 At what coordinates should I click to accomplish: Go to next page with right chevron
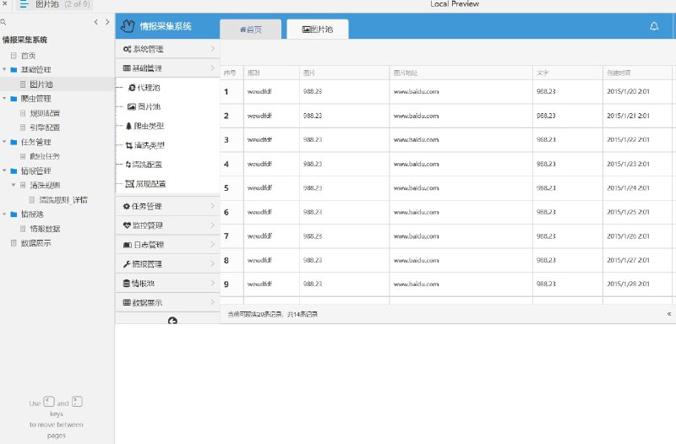(107, 22)
